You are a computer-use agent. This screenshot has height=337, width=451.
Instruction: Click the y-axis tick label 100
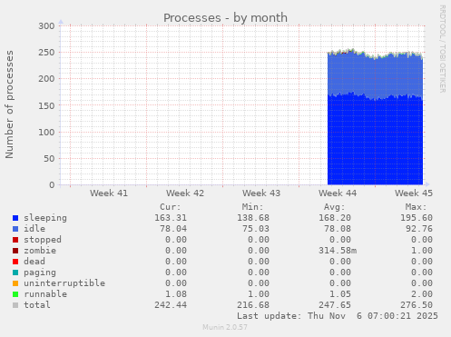point(46,132)
